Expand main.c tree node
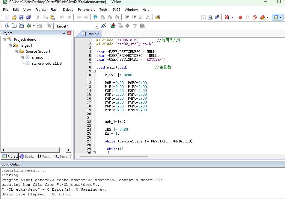Image resolution: width=285 pixels, height=199 pixels. [22, 57]
